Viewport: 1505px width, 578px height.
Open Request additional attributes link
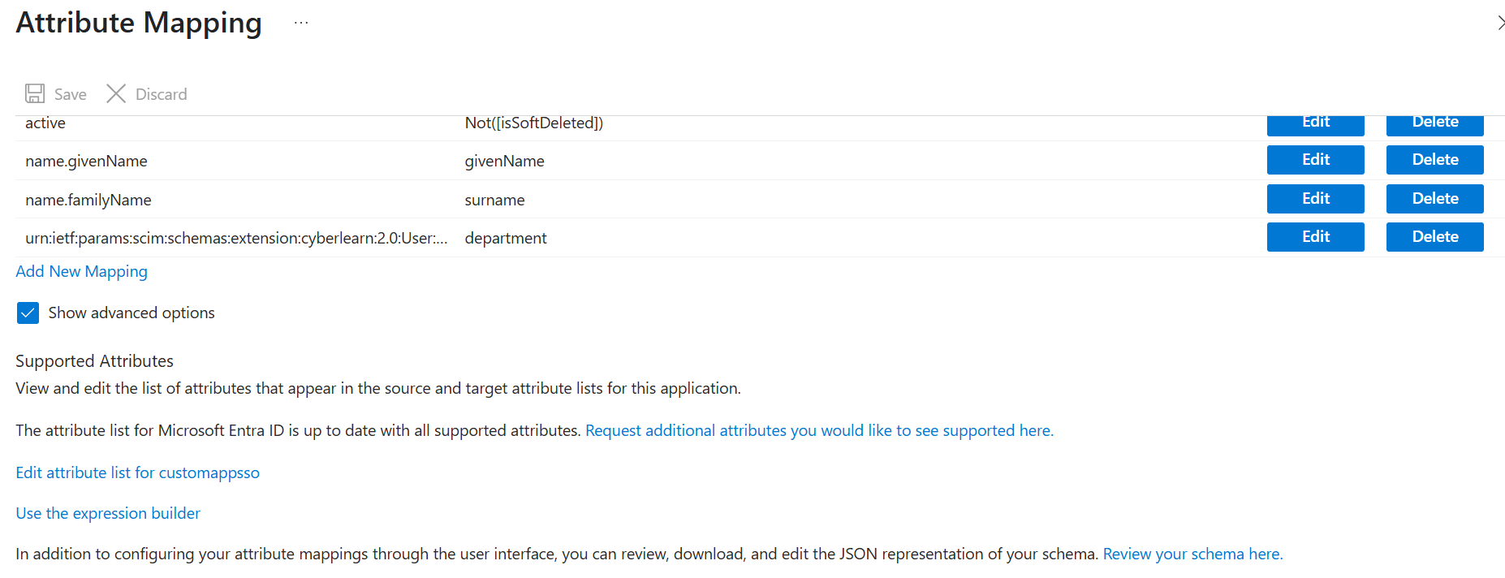819,430
